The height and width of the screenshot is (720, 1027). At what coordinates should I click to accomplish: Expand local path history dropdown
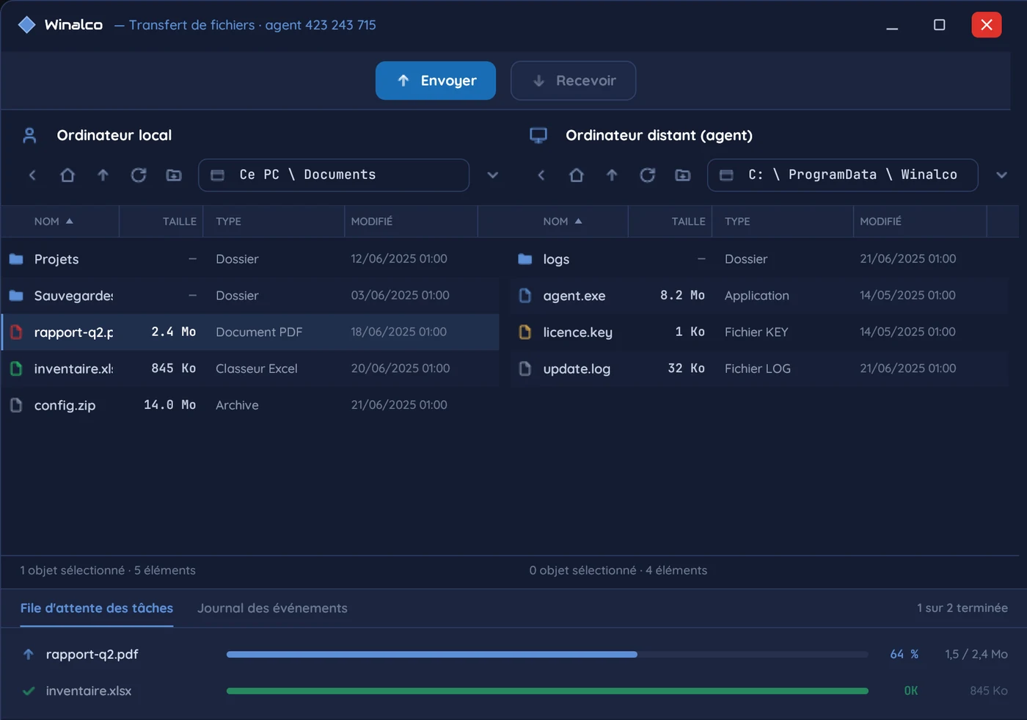click(493, 175)
